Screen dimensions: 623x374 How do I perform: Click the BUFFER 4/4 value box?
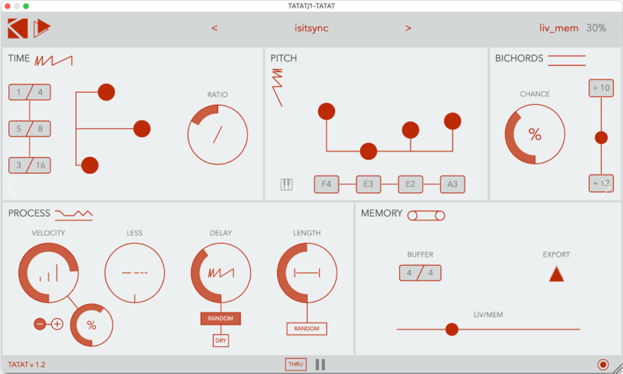click(420, 273)
